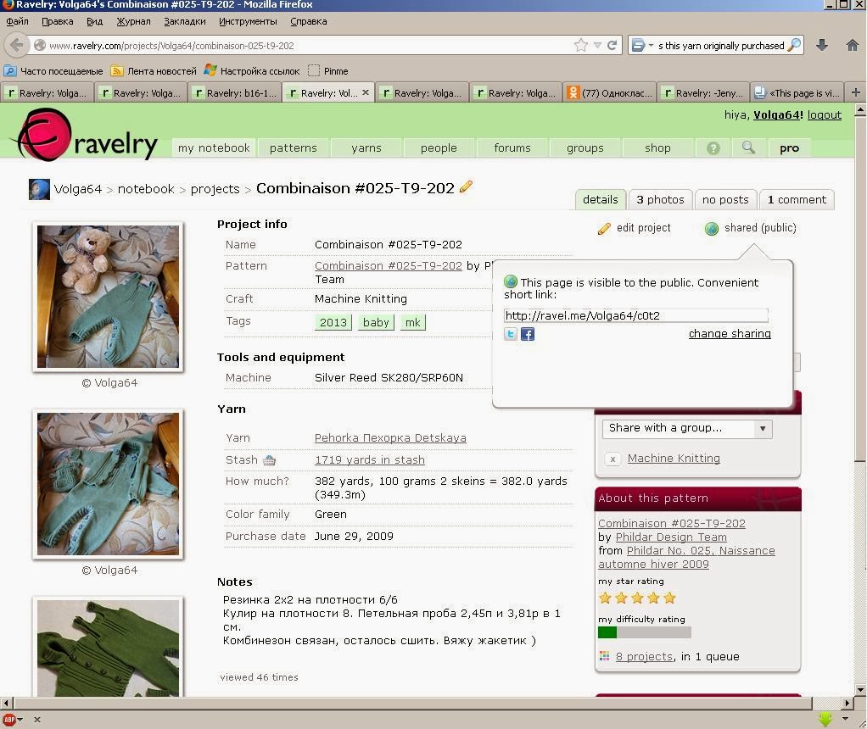The height and width of the screenshot is (729, 867).
Task: Open Ravelry site search magnifier icon
Action: pos(748,147)
